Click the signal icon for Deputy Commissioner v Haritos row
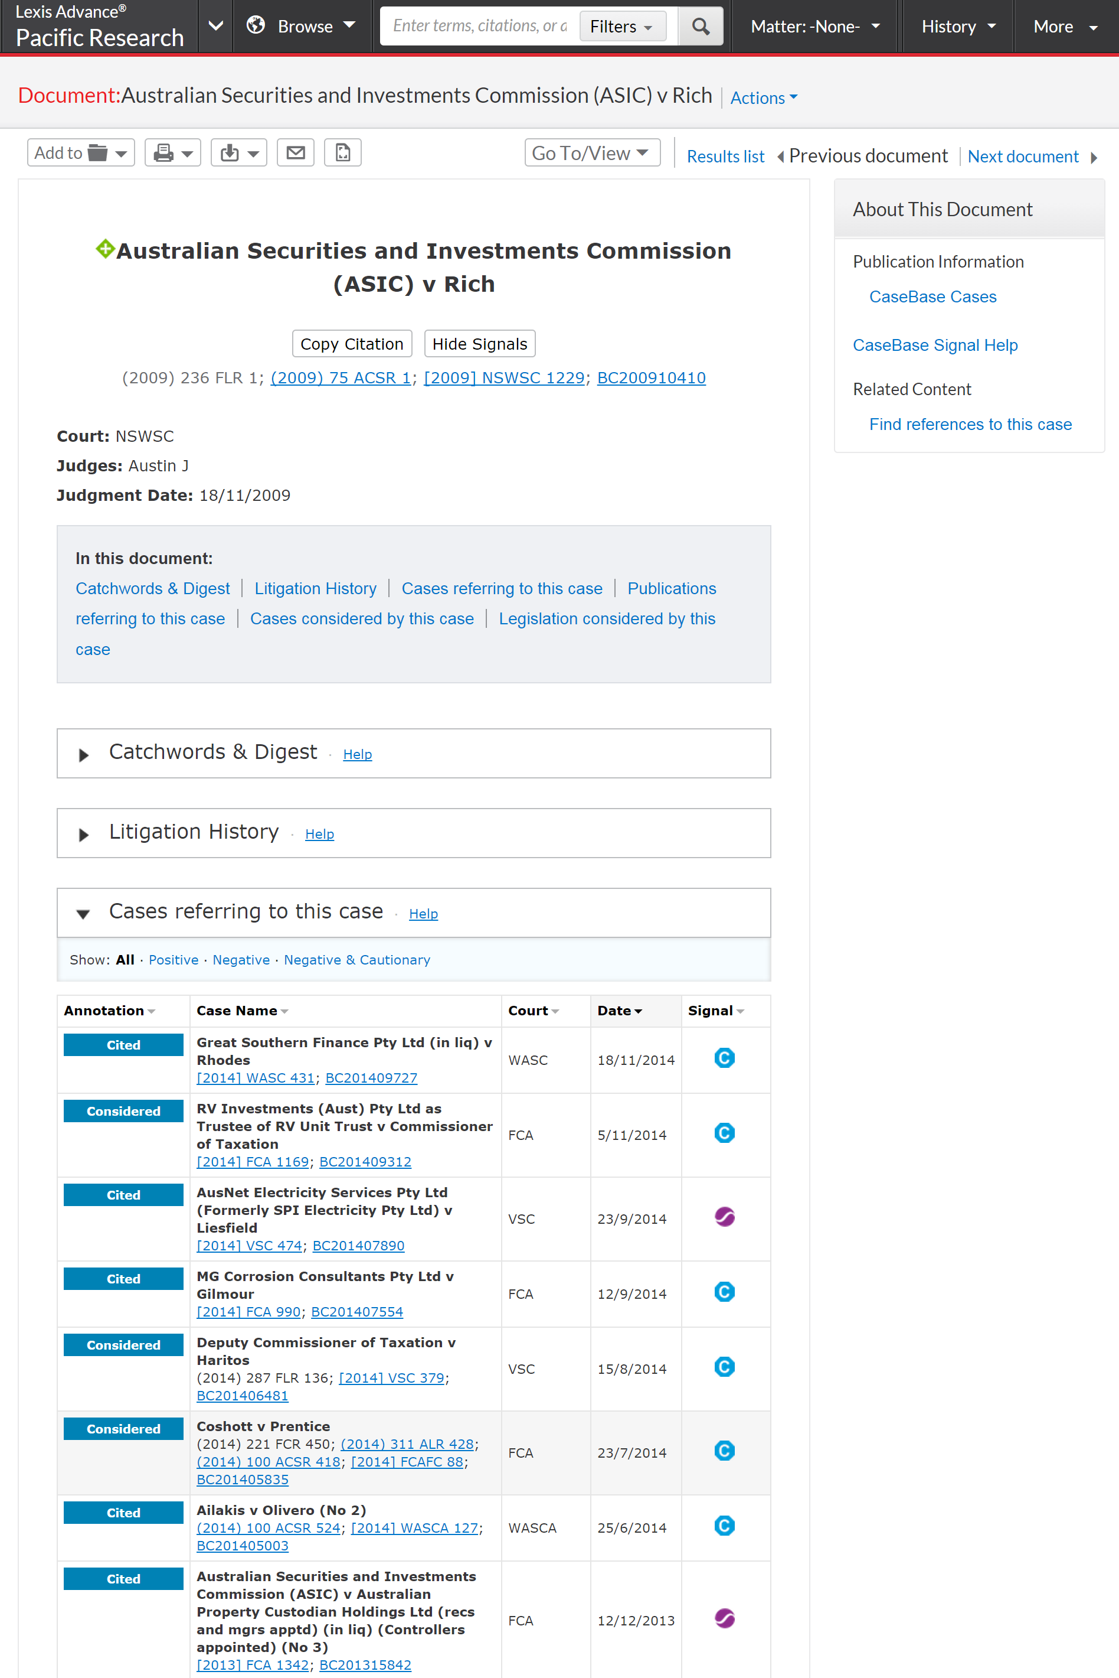This screenshot has height=1678, width=1119. tap(724, 1367)
